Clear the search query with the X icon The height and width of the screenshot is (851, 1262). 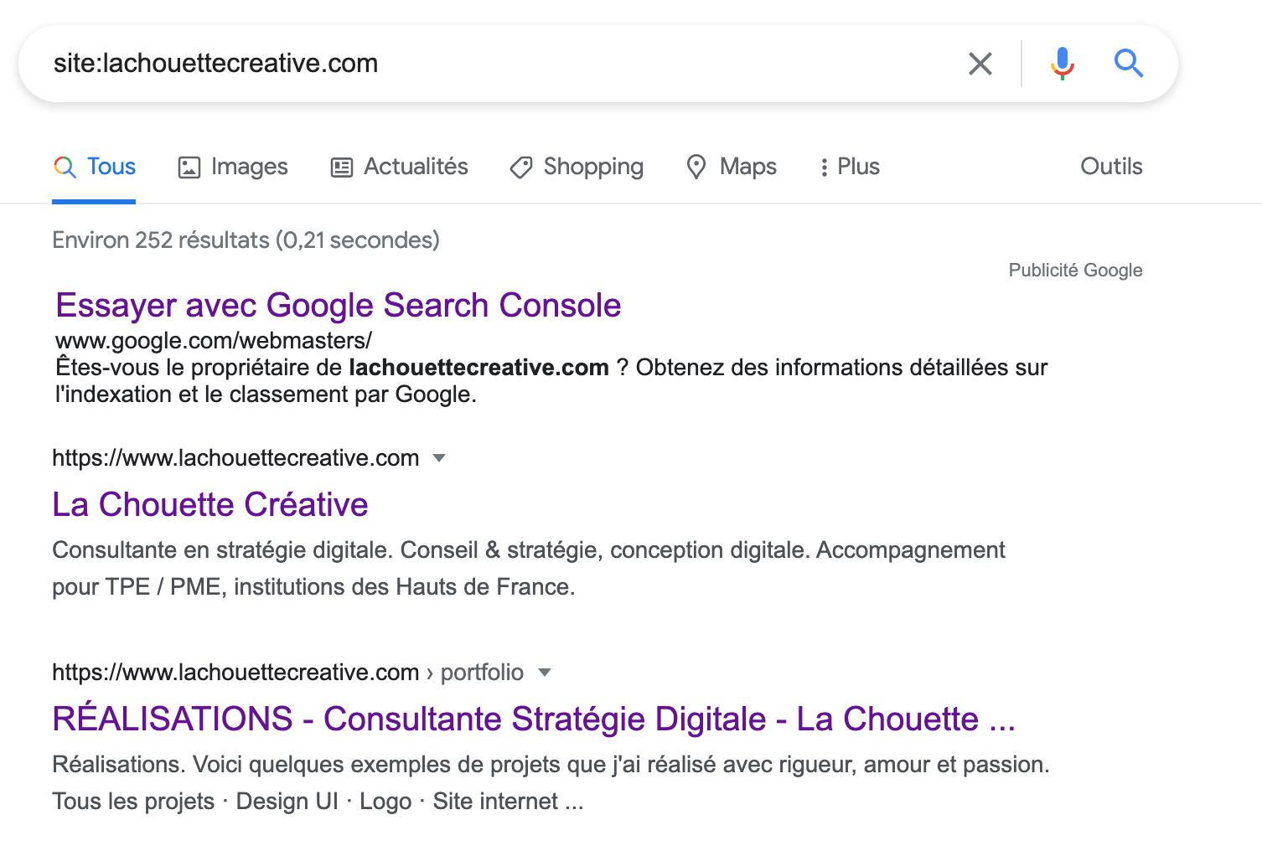point(980,64)
